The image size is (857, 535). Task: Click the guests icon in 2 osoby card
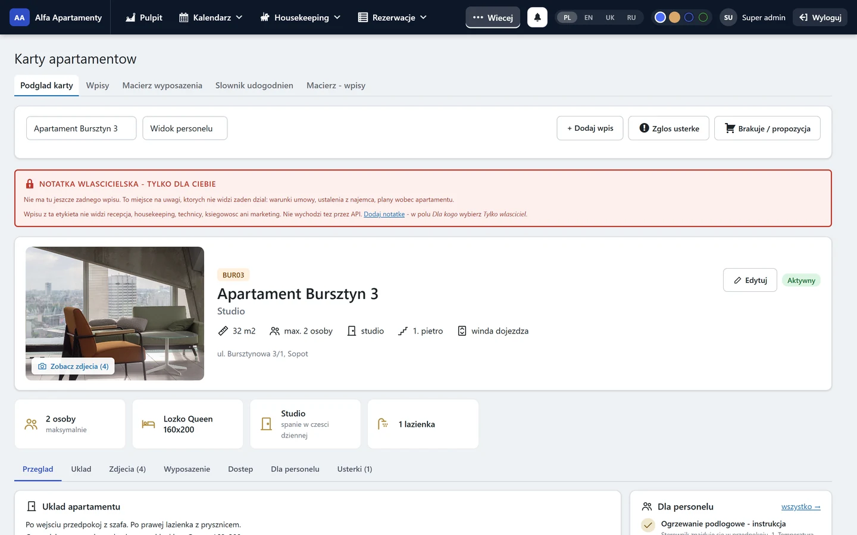coord(31,424)
